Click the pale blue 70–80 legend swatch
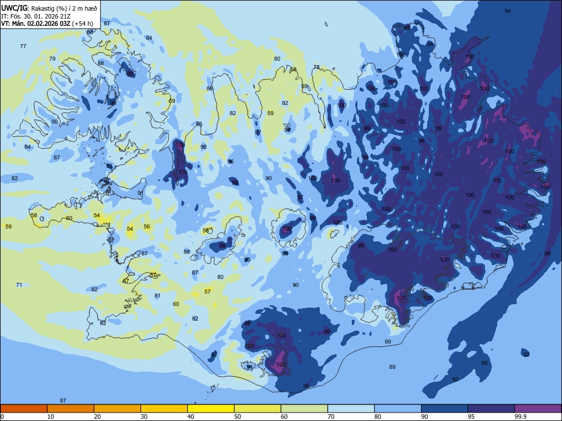 click(x=351, y=409)
